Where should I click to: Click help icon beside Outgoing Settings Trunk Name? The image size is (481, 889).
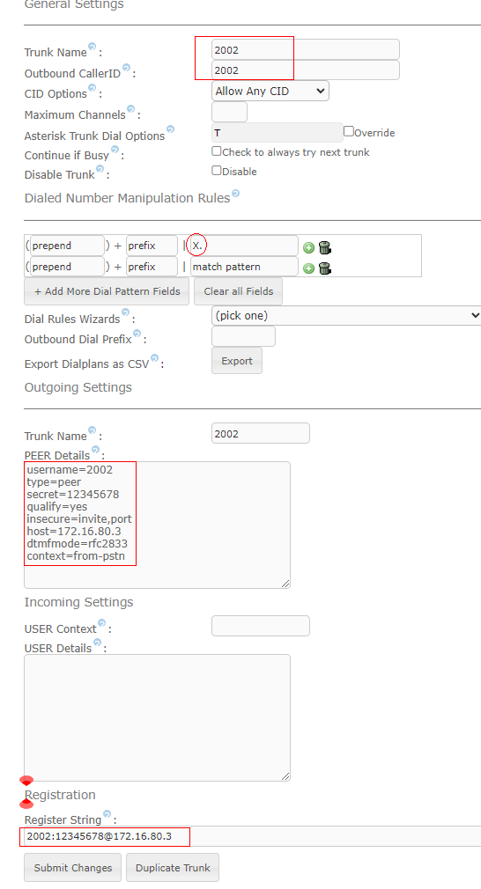pyautogui.click(x=92, y=430)
